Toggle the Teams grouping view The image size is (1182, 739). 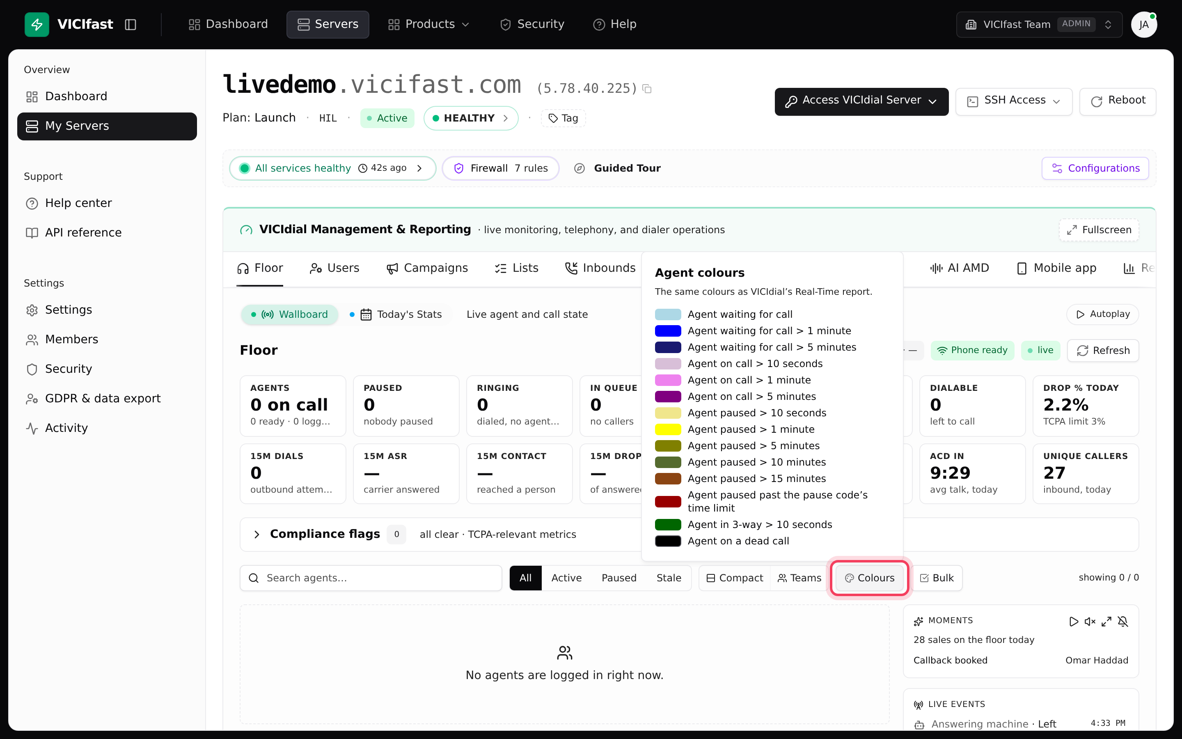coord(799,578)
